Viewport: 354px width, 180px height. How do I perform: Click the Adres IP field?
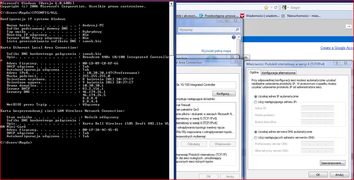[x=317, y=108]
